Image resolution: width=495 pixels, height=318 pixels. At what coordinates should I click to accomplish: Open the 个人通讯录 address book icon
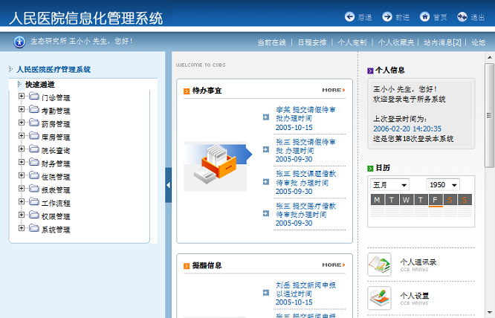click(x=379, y=265)
